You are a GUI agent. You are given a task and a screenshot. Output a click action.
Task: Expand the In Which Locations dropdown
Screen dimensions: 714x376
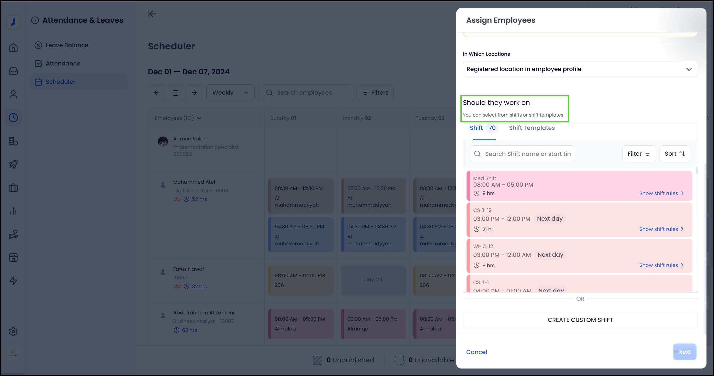click(x=580, y=69)
